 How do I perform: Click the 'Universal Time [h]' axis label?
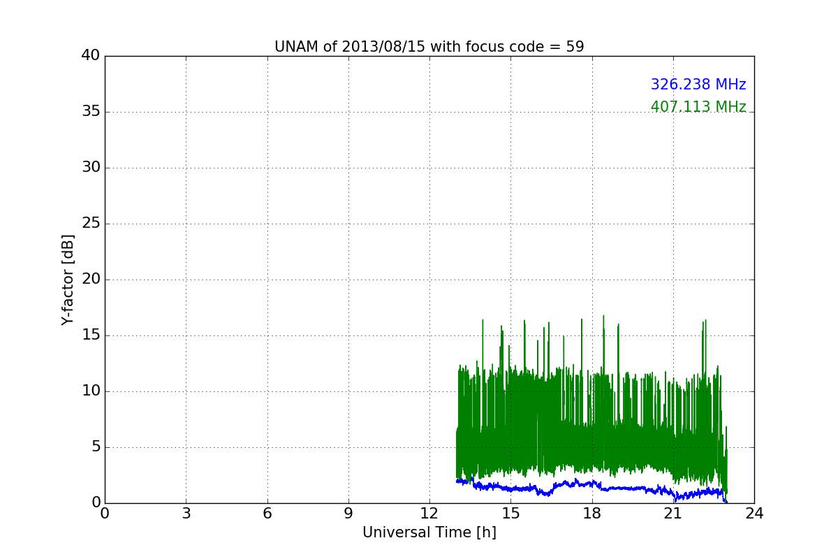429,532
